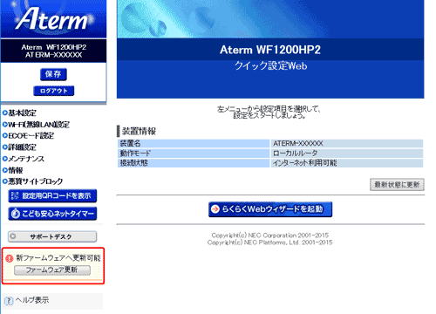Expand the arrow bullet beside 情報
This screenshot has width=436, height=314.
(5, 170)
